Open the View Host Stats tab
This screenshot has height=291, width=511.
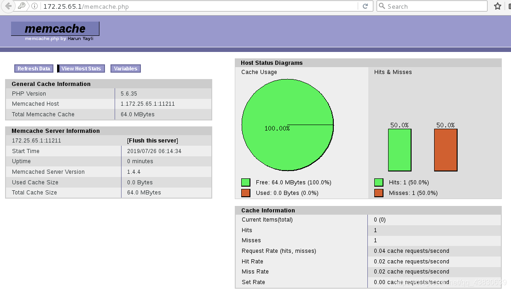point(81,68)
